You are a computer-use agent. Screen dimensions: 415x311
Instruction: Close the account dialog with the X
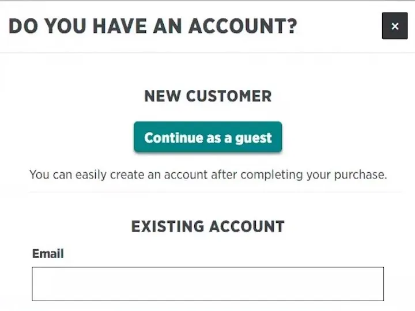(x=394, y=26)
